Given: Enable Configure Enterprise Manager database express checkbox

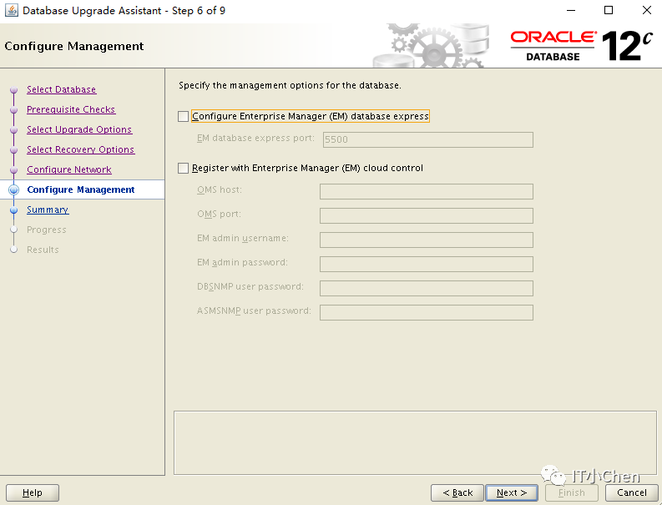Looking at the screenshot, I should [183, 116].
